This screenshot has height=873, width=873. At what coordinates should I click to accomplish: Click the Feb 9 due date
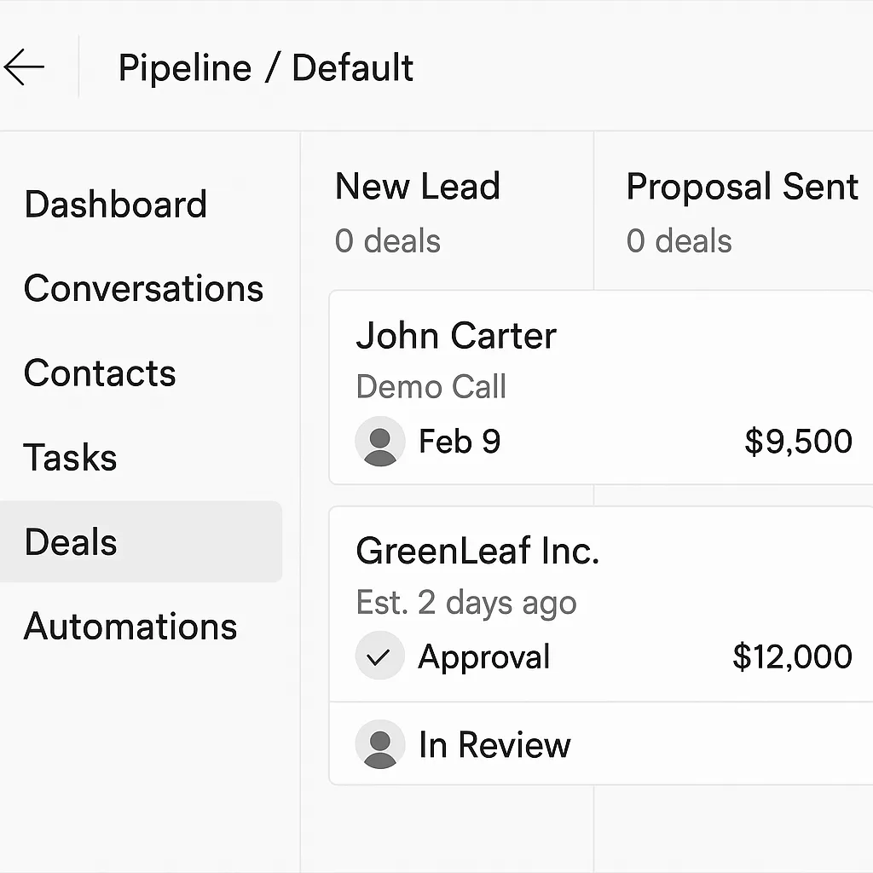coord(460,442)
